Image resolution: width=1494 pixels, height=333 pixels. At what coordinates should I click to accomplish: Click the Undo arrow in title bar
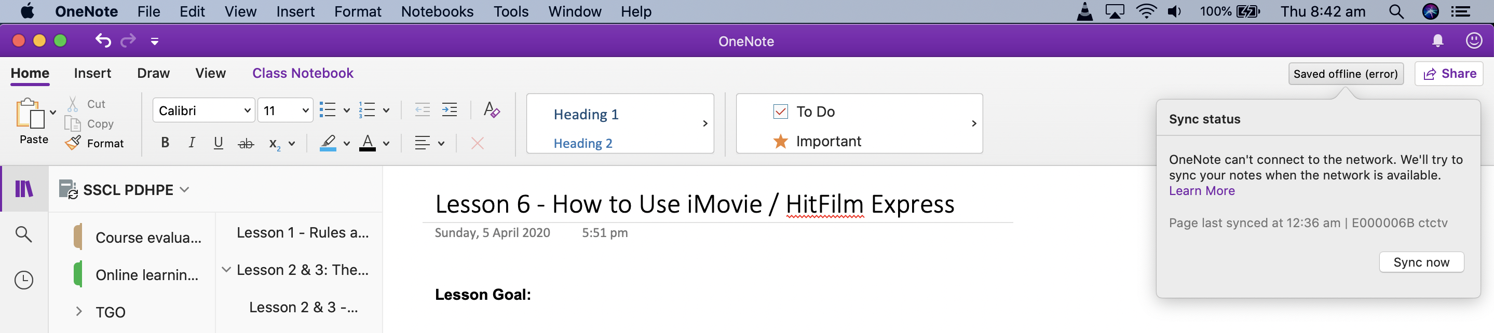(103, 40)
